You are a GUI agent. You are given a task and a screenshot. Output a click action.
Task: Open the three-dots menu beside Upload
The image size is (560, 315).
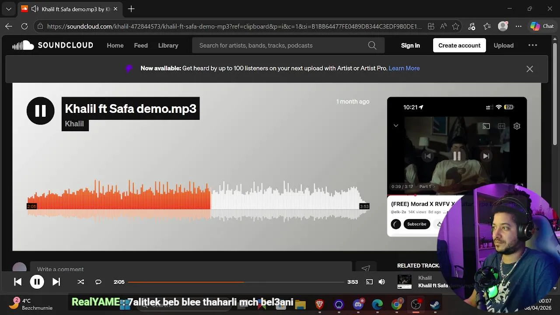(x=532, y=45)
